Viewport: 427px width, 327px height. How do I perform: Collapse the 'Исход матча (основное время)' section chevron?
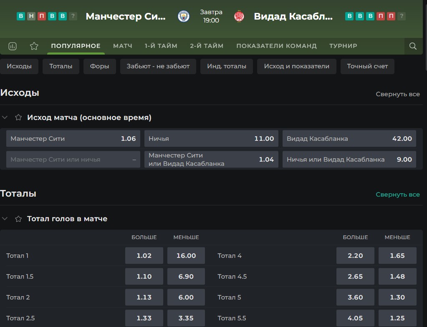coord(5,117)
